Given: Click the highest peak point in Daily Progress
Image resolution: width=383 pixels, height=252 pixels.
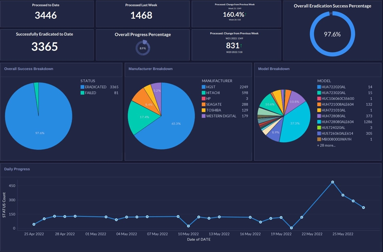Looking at the screenshot, I should pos(333,182).
